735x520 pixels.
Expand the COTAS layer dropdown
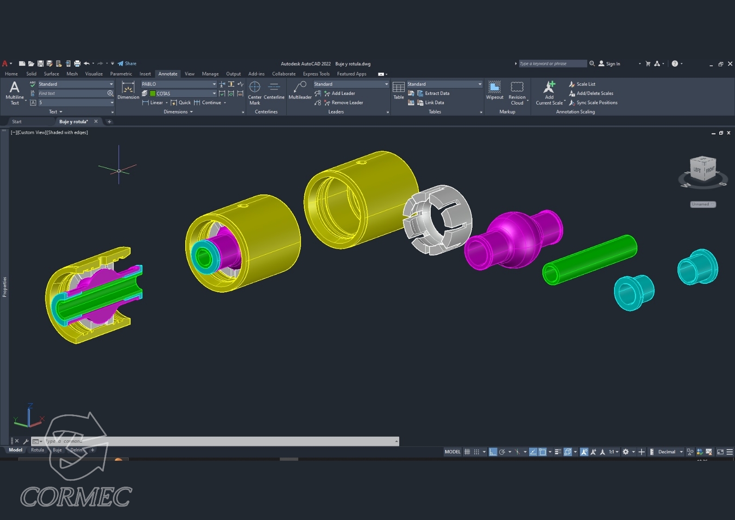pos(214,94)
